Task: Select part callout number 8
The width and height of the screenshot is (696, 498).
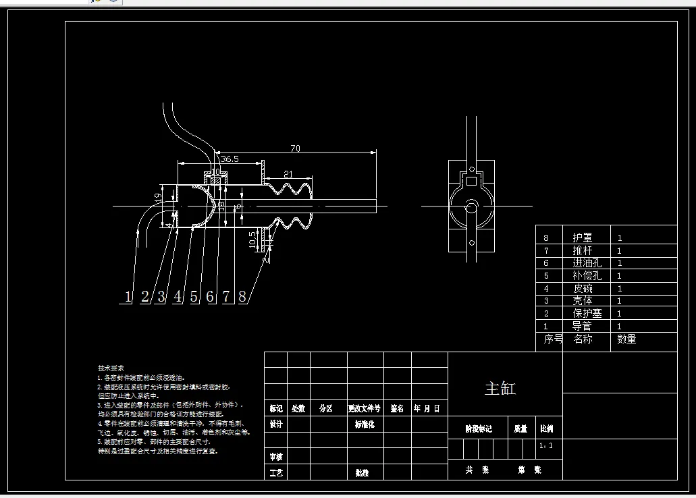Action: [242, 296]
